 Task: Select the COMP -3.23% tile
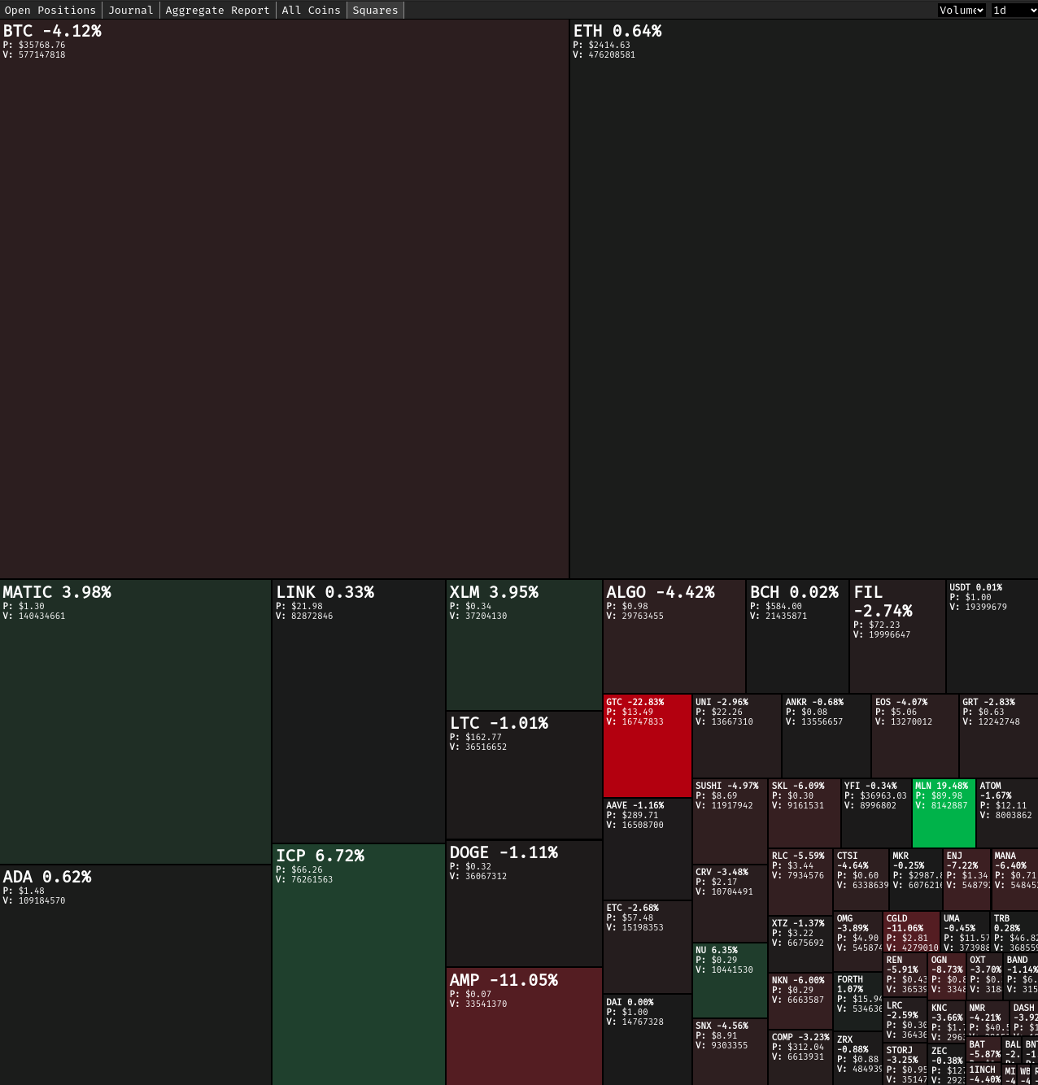pyautogui.click(x=800, y=1057)
